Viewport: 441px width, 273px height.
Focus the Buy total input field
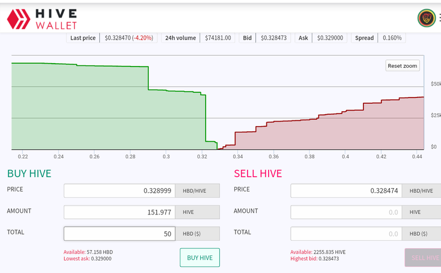[119, 233]
